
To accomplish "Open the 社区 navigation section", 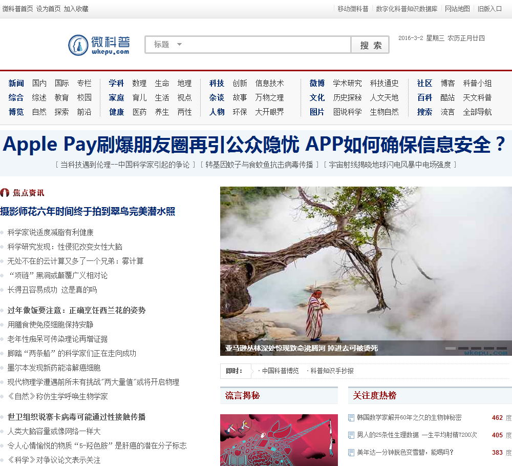I will click(x=424, y=84).
